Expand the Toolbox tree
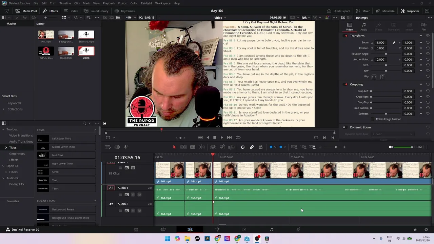Viewport: 434px width, 244px height. coord(3,129)
